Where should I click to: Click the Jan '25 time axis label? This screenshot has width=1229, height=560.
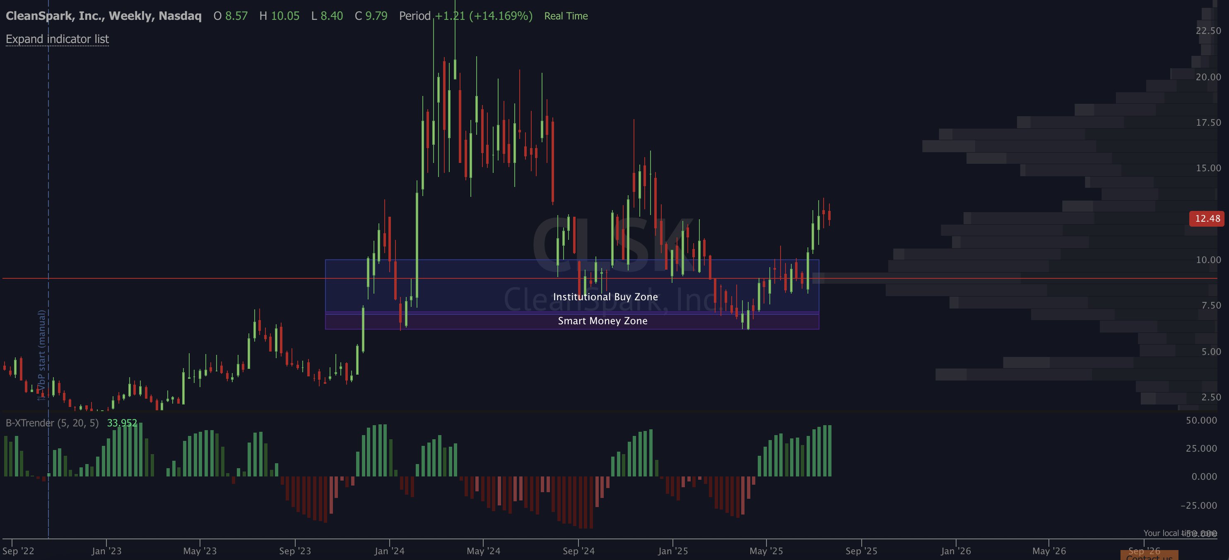pos(673,551)
